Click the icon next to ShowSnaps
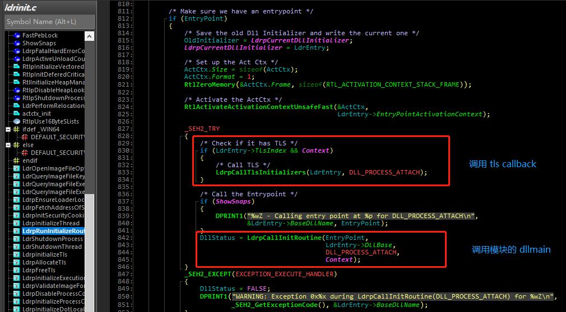Screen dimensions: 566x312 [x=17, y=43]
